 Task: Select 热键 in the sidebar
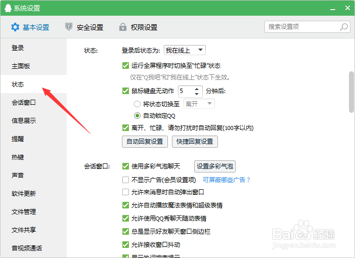click(x=33, y=157)
